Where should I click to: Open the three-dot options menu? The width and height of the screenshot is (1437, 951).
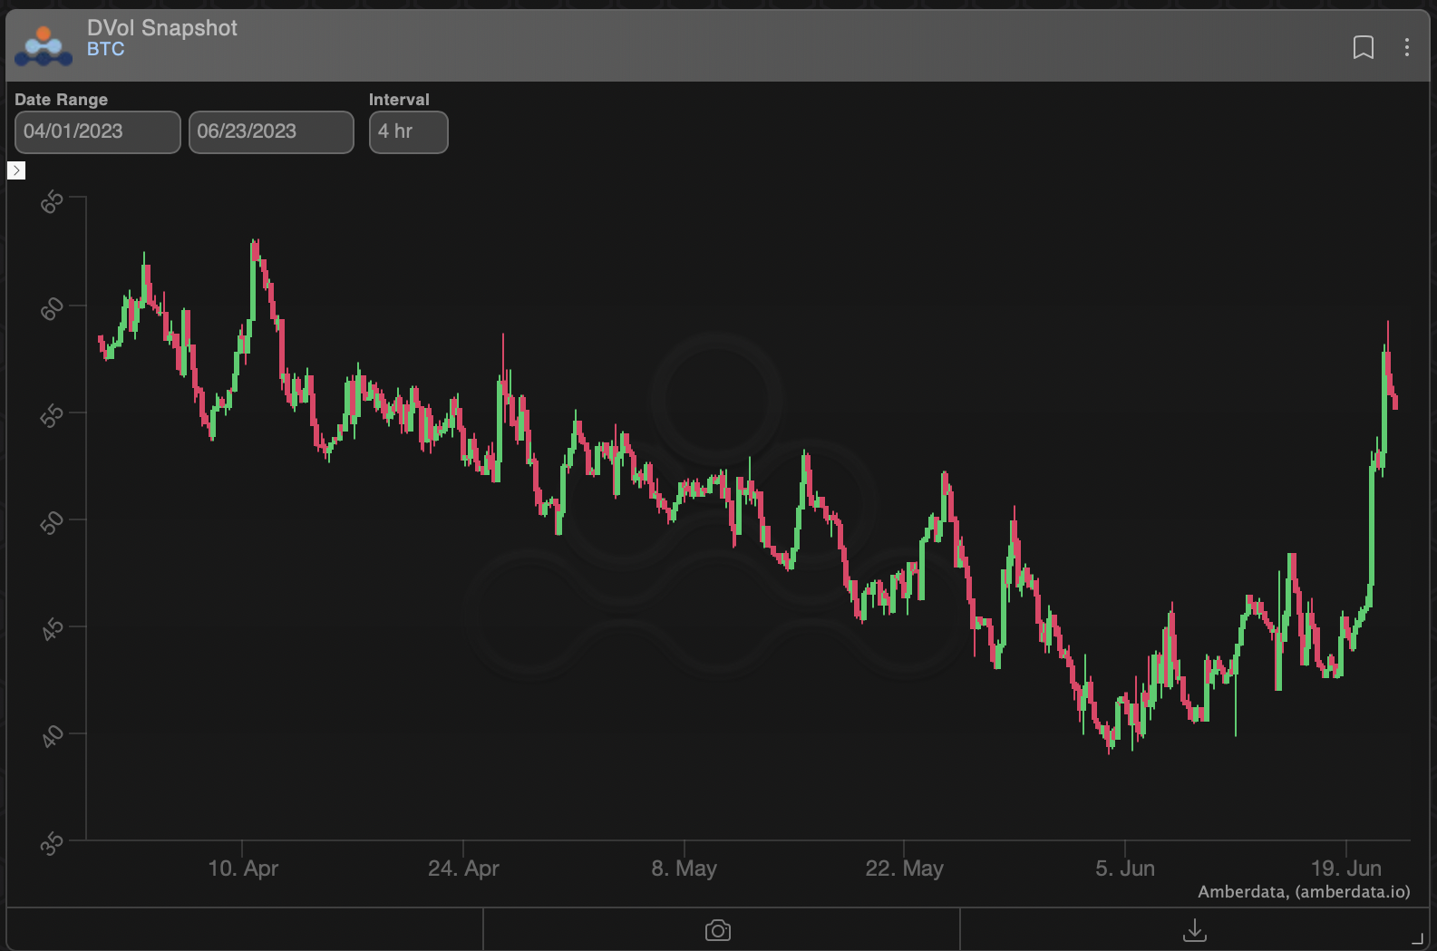[x=1406, y=47]
